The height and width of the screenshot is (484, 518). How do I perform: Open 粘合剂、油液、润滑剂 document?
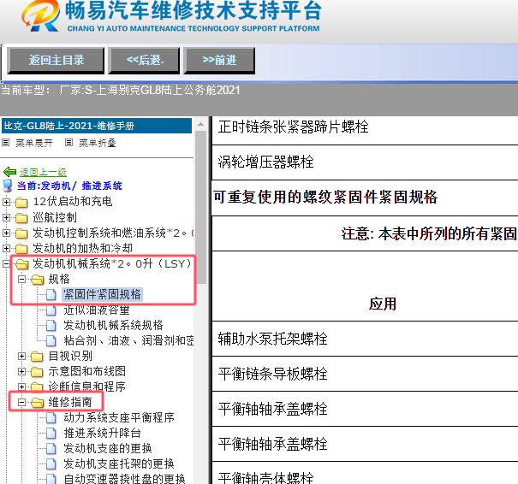click(128, 340)
